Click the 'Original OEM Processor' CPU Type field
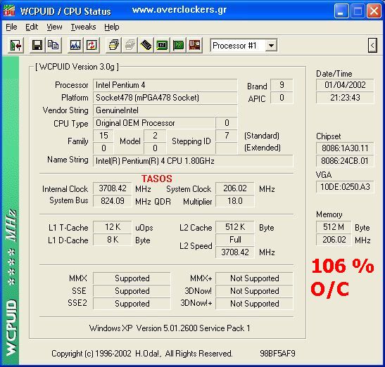385x367 pixels. click(153, 123)
